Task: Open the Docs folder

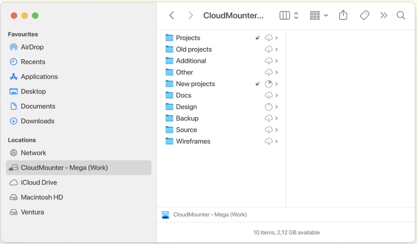Action: click(x=183, y=95)
